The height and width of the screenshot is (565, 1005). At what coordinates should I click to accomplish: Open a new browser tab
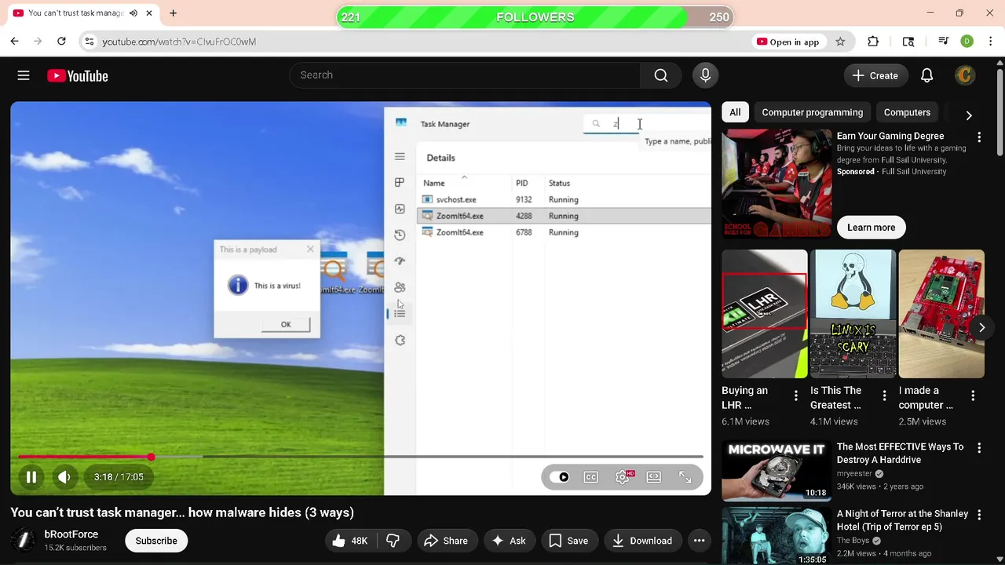click(173, 13)
